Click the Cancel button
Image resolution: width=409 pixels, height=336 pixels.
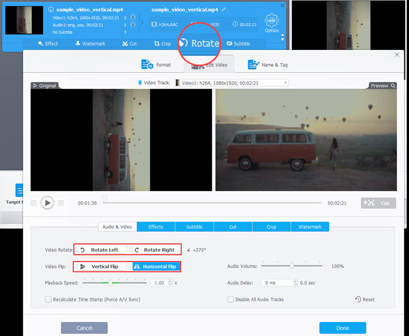(x=84, y=328)
